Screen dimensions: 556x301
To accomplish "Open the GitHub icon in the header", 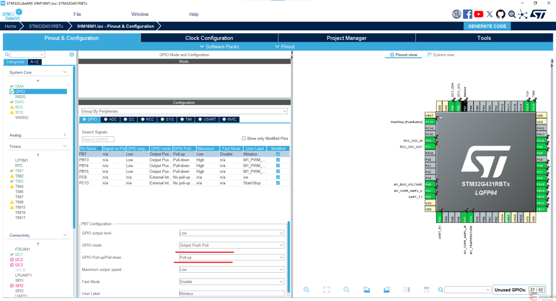I will pyautogui.click(x=500, y=14).
